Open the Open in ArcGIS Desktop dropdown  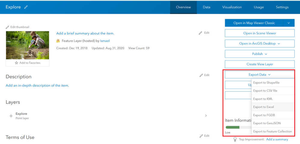pos(279,44)
